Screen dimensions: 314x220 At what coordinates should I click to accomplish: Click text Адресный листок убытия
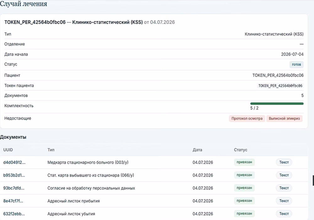point(71,214)
